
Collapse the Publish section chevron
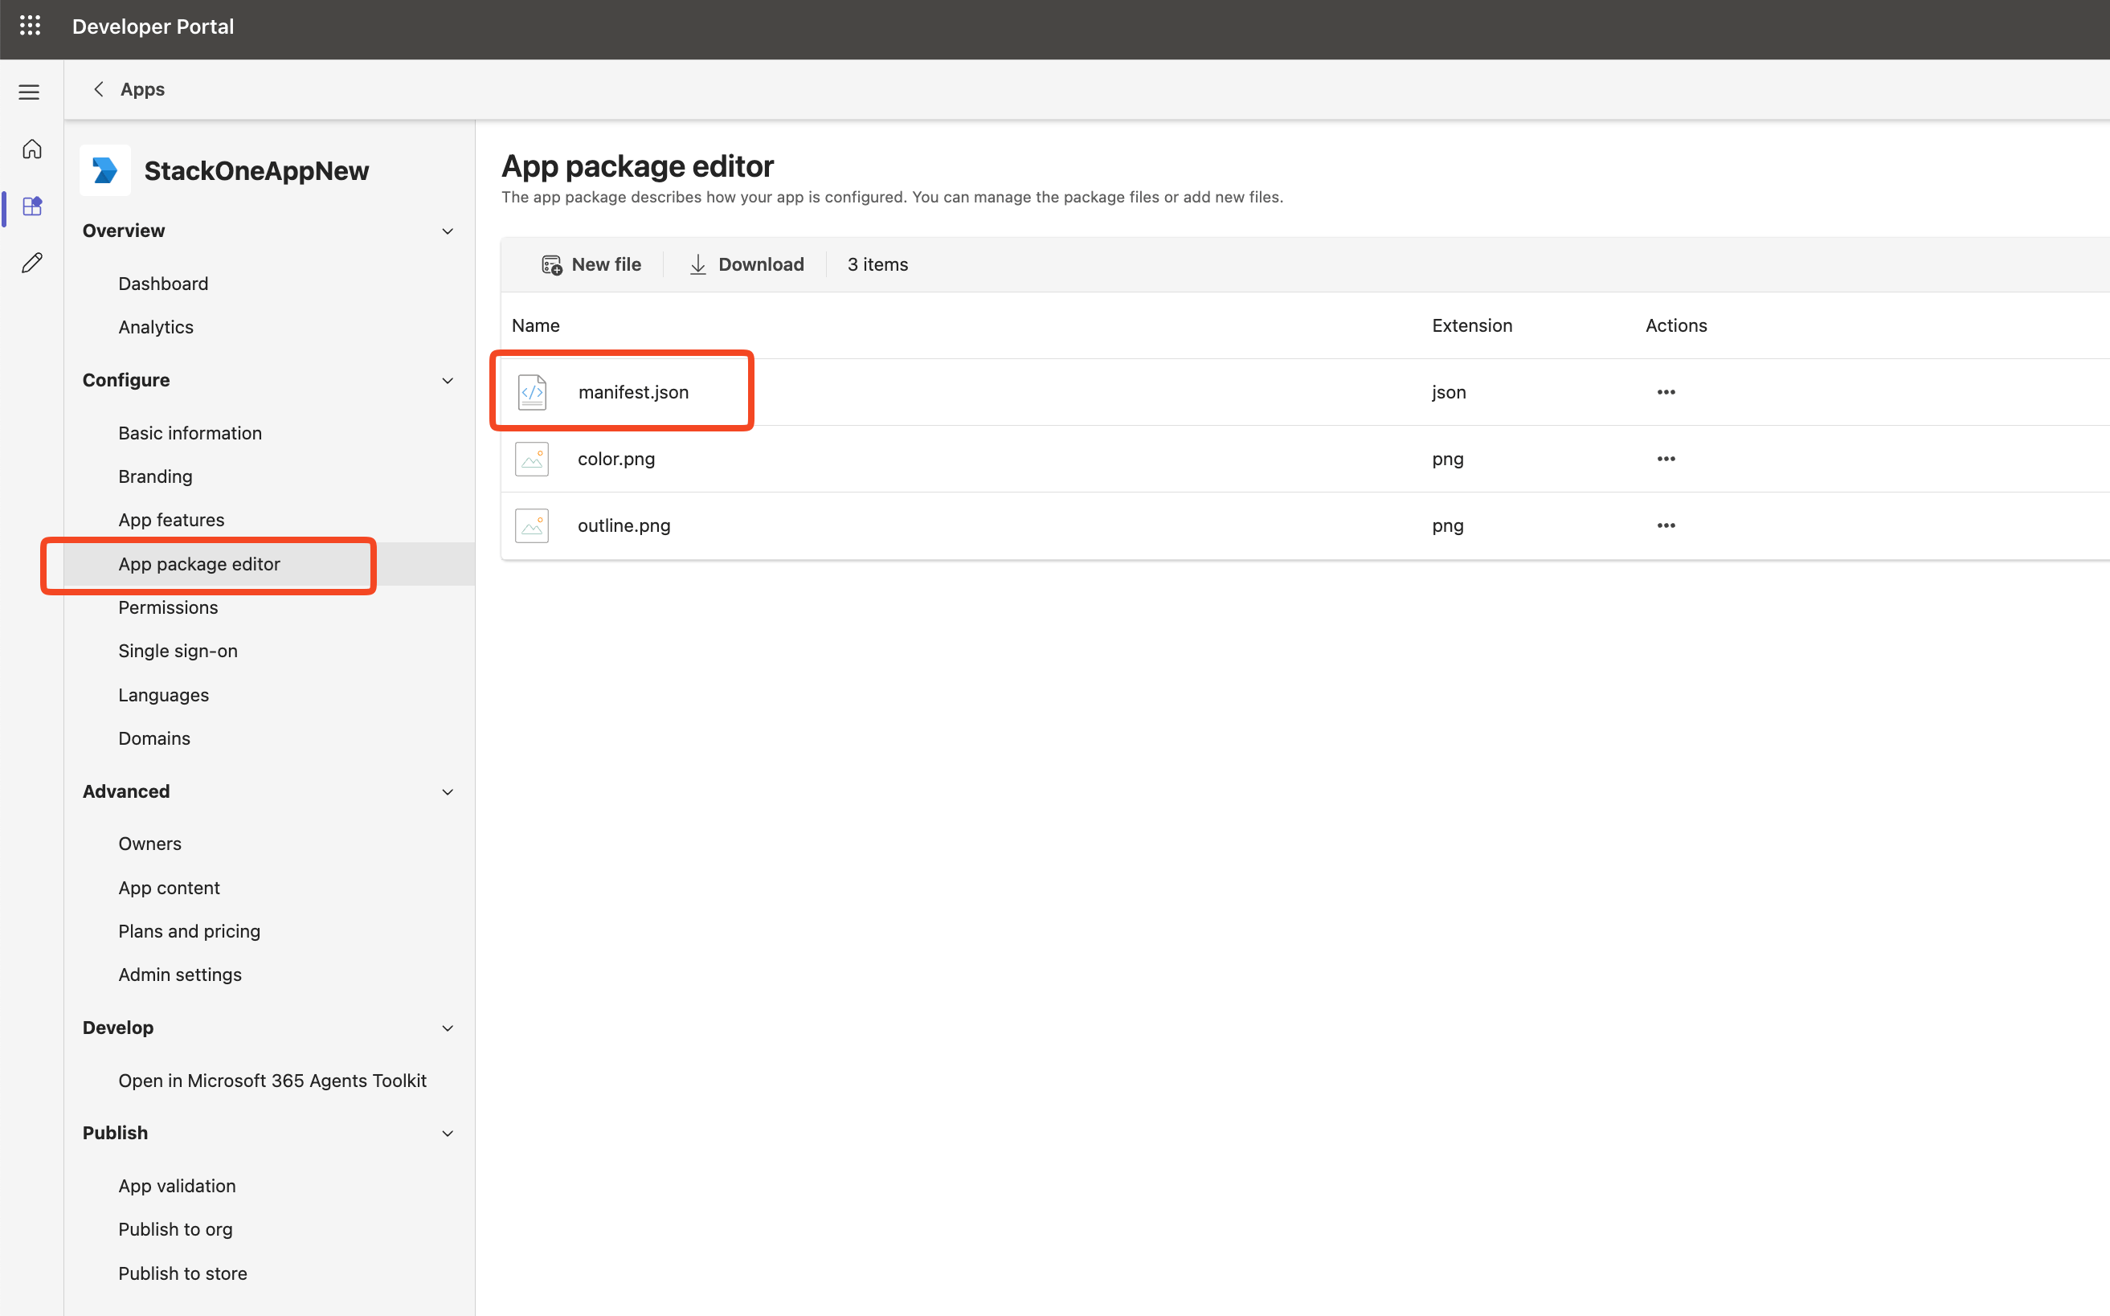coord(448,1133)
